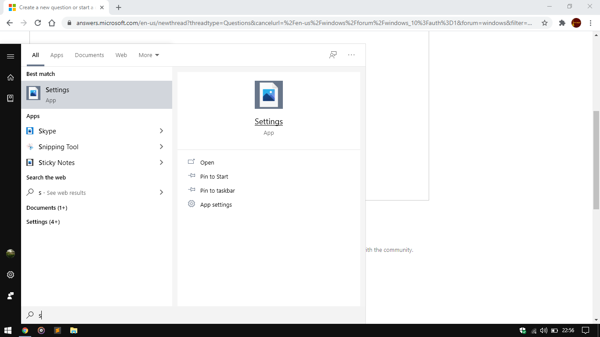
Task: Open the Settings best match result
Action: [x=97, y=95]
